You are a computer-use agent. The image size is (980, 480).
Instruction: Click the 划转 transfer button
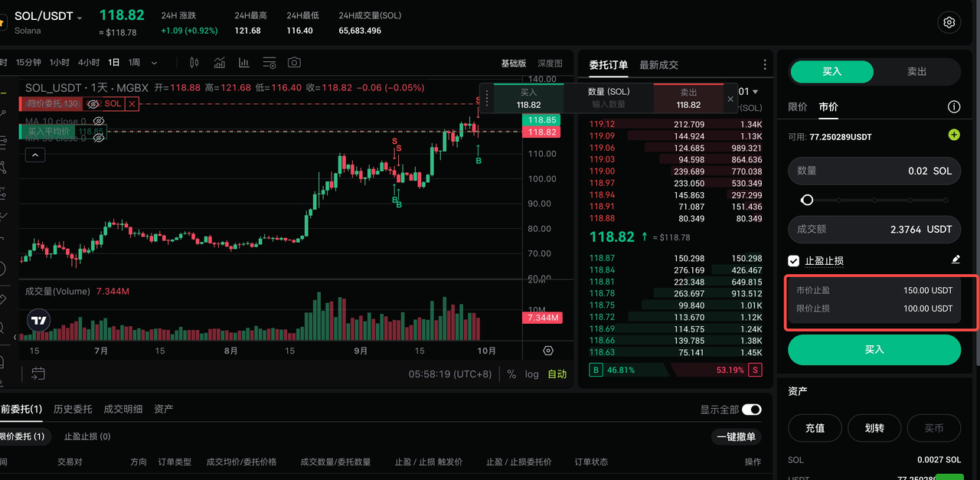[x=874, y=428]
